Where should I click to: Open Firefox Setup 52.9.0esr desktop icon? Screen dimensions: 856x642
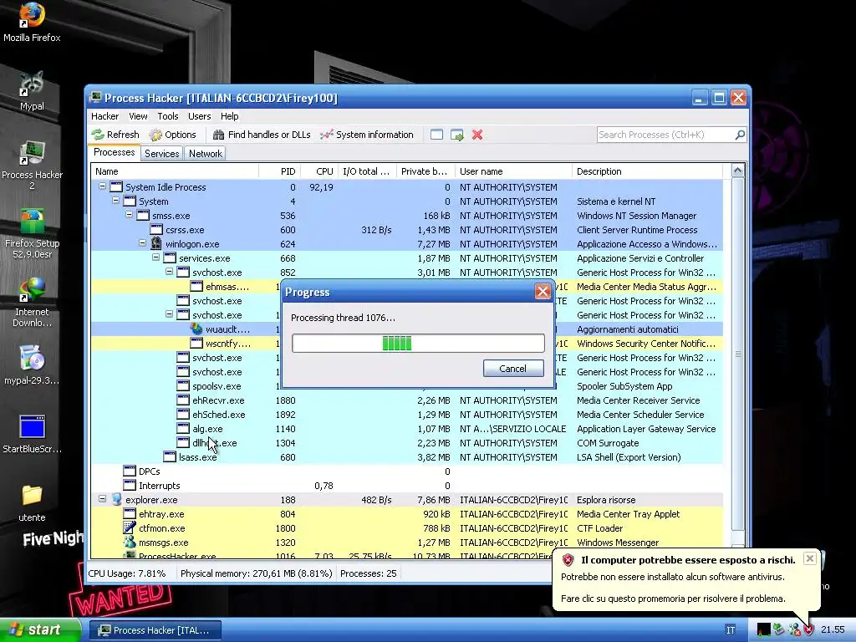tap(32, 234)
